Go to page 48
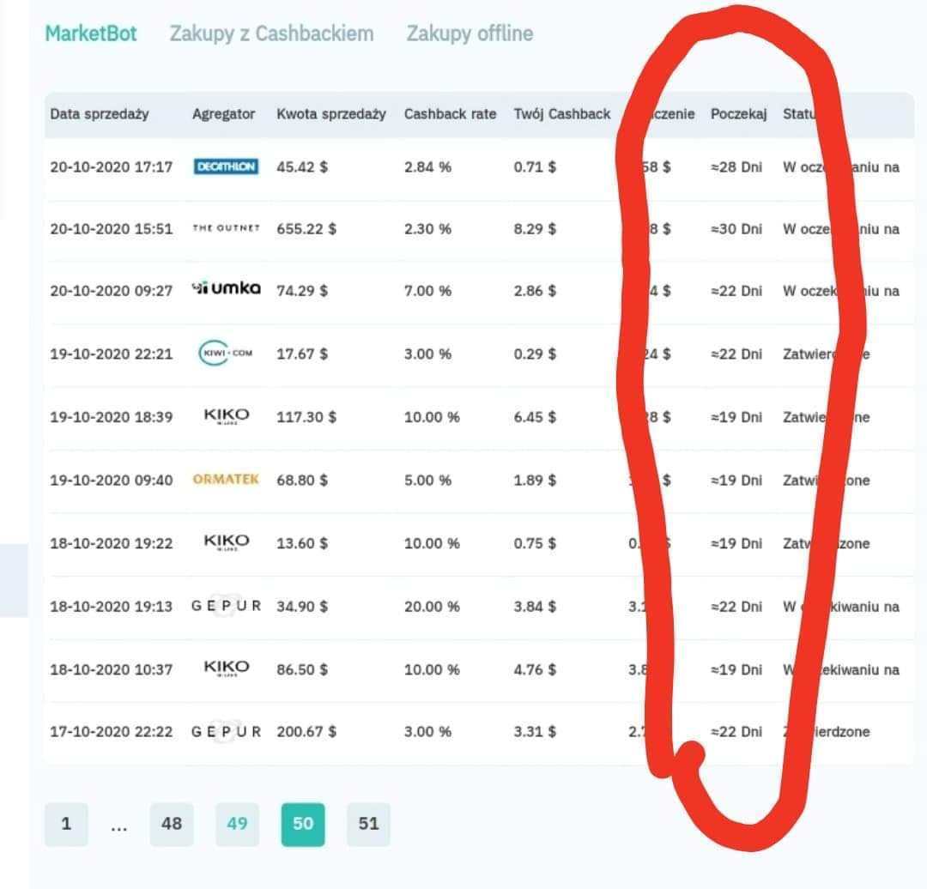 click(172, 824)
